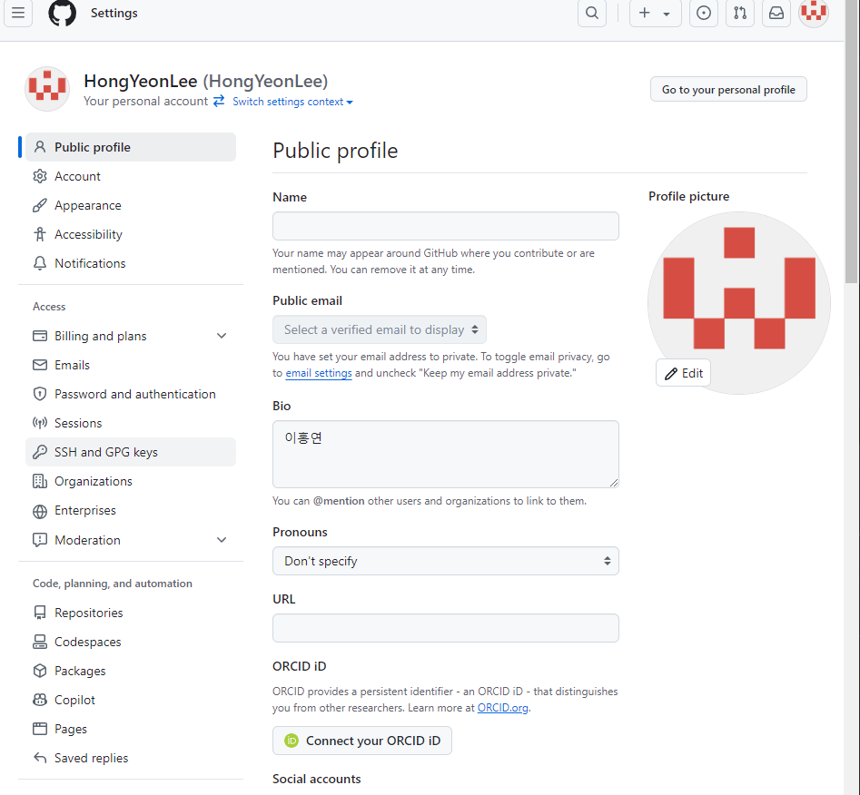Open the hamburger navigation menu
Screen dimensions: 860x795
[18, 13]
